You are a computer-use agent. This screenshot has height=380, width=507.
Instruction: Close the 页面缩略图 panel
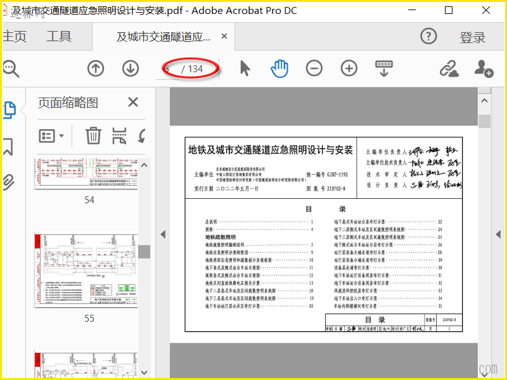pos(133,102)
